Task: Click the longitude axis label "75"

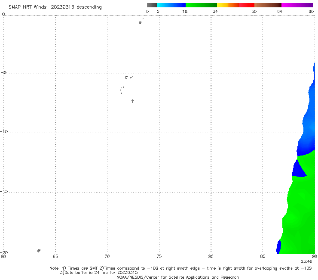Action: pos(159,256)
